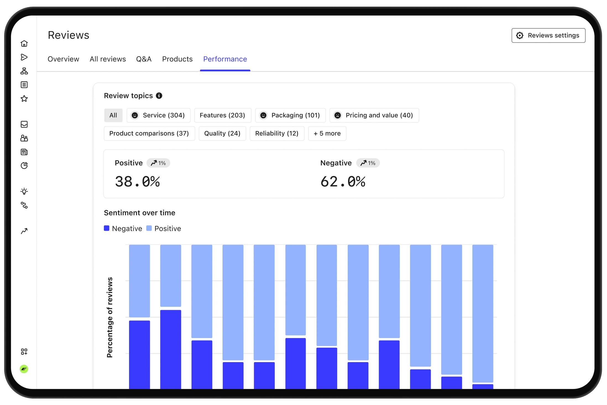Open Reviews settings
This screenshot has height=405, width=607.
pos(548,35)
